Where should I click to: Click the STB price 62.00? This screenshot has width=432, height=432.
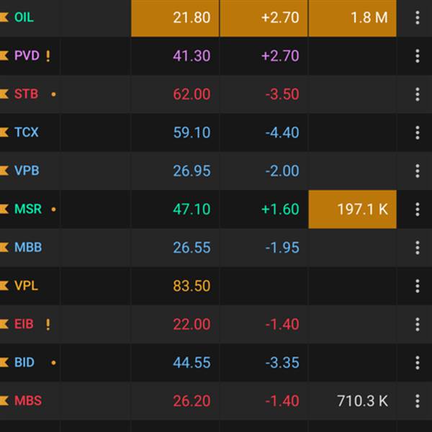click(x=192, y=94)
